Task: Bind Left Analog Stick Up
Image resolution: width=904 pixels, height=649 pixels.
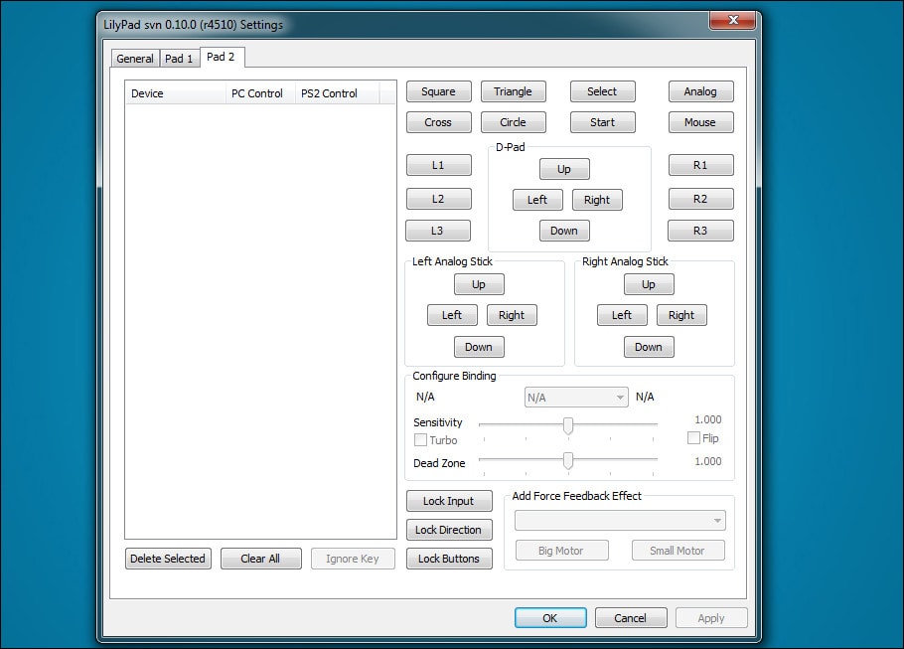Action: click(479, 284)
